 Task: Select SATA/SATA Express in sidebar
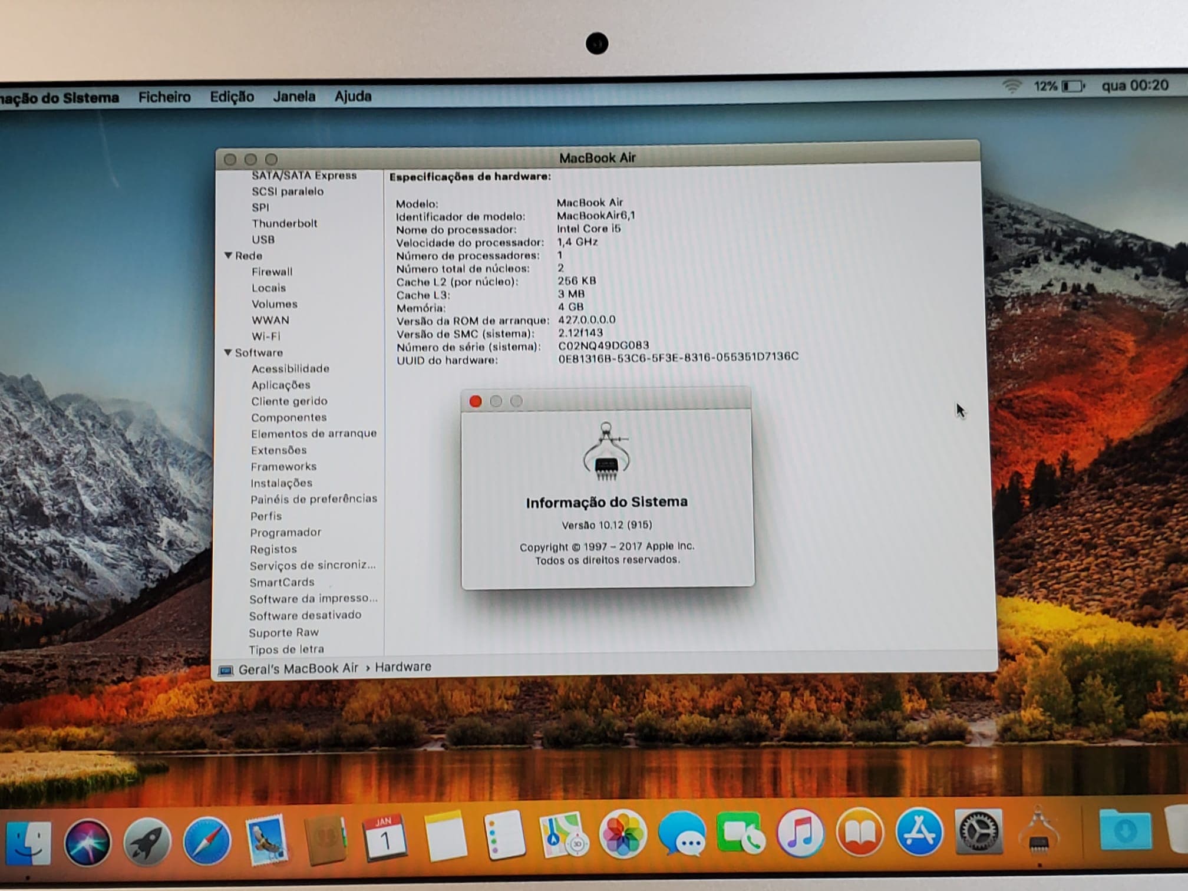tap(304, 175)
